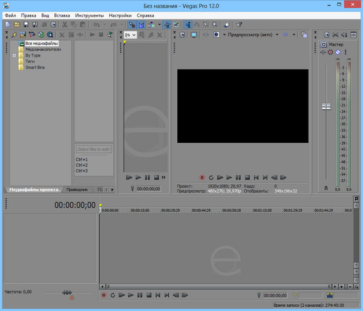
Task: Toggle the loop playback button under preview
Action: click(x=210, y=178)
